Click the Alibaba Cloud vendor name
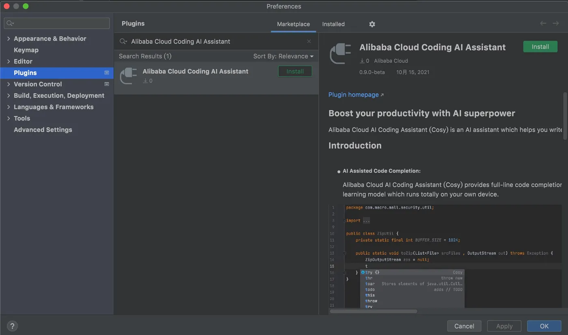The width and height of the screenshot is (568, 335). [x=391, y=61]
